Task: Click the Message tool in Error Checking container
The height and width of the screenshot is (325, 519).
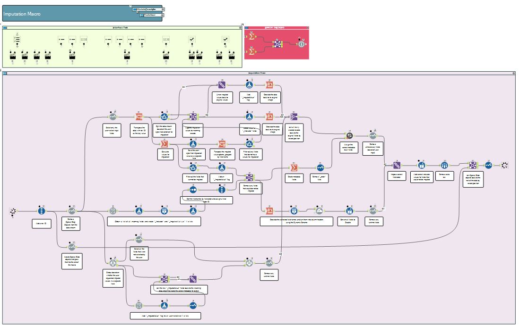Action: [x=301, y=44]
